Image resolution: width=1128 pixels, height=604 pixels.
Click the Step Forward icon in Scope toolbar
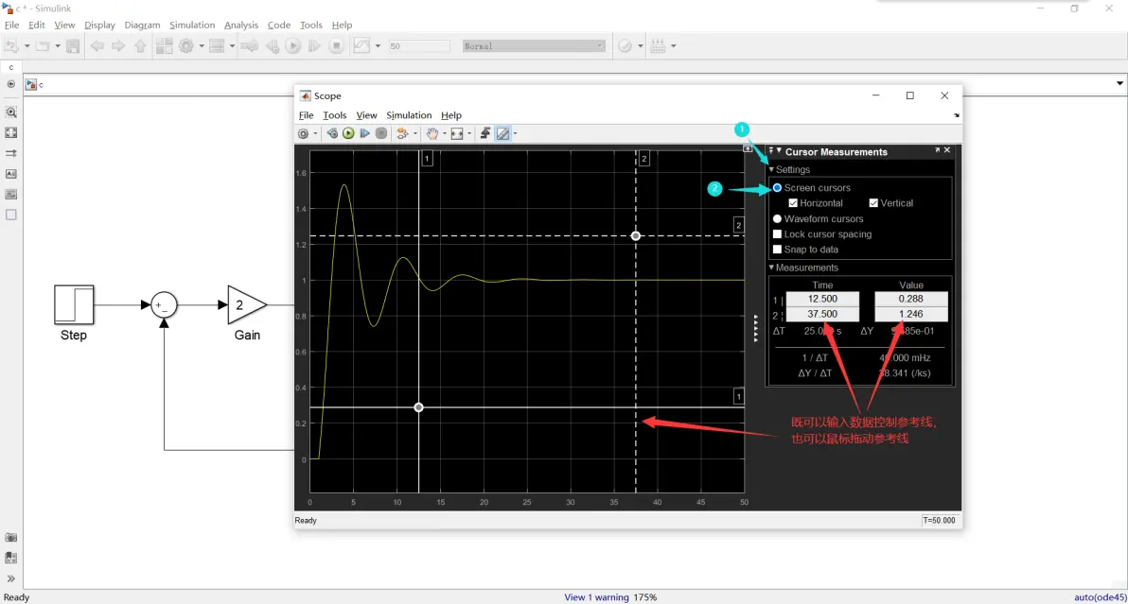click(364, 133)
